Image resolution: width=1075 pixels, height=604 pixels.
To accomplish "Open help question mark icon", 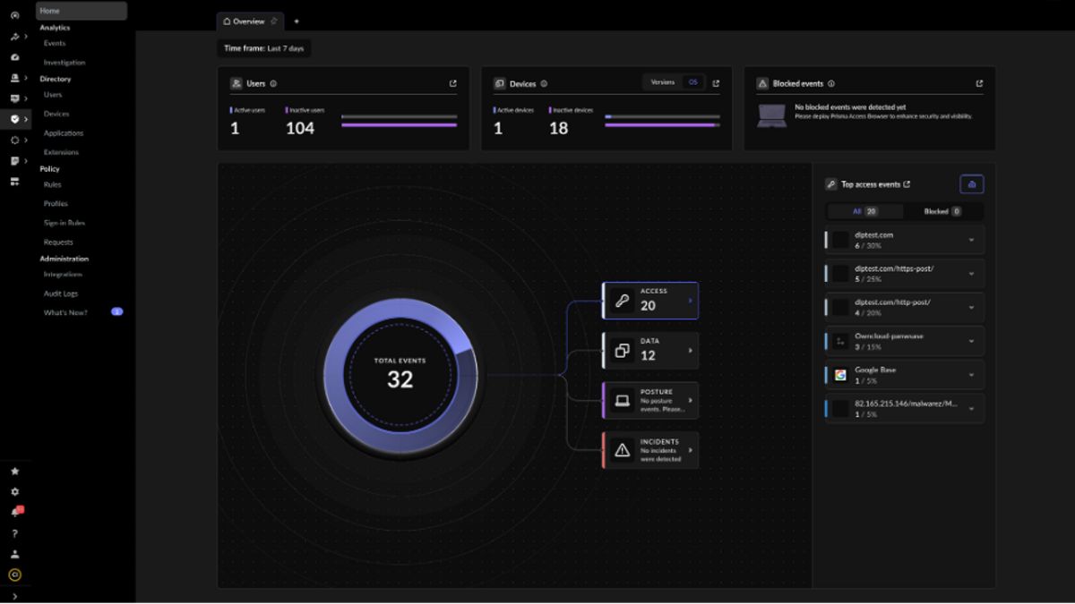I will point(14,533).
